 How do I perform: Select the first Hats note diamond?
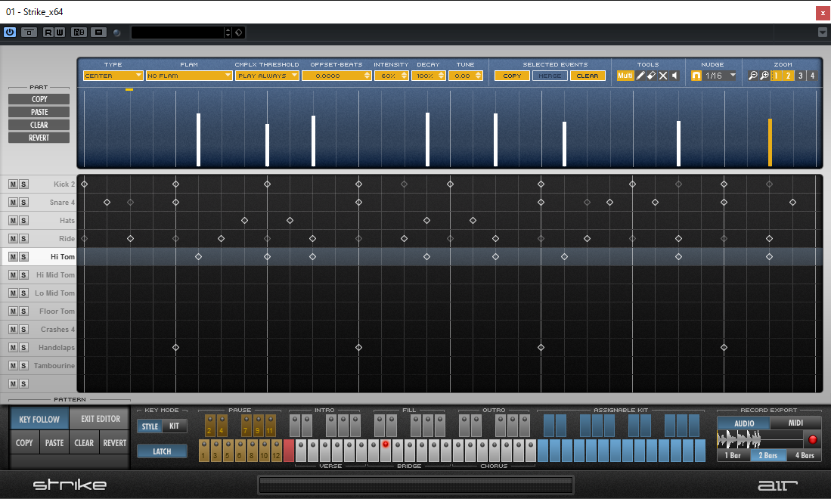(244, 220)
